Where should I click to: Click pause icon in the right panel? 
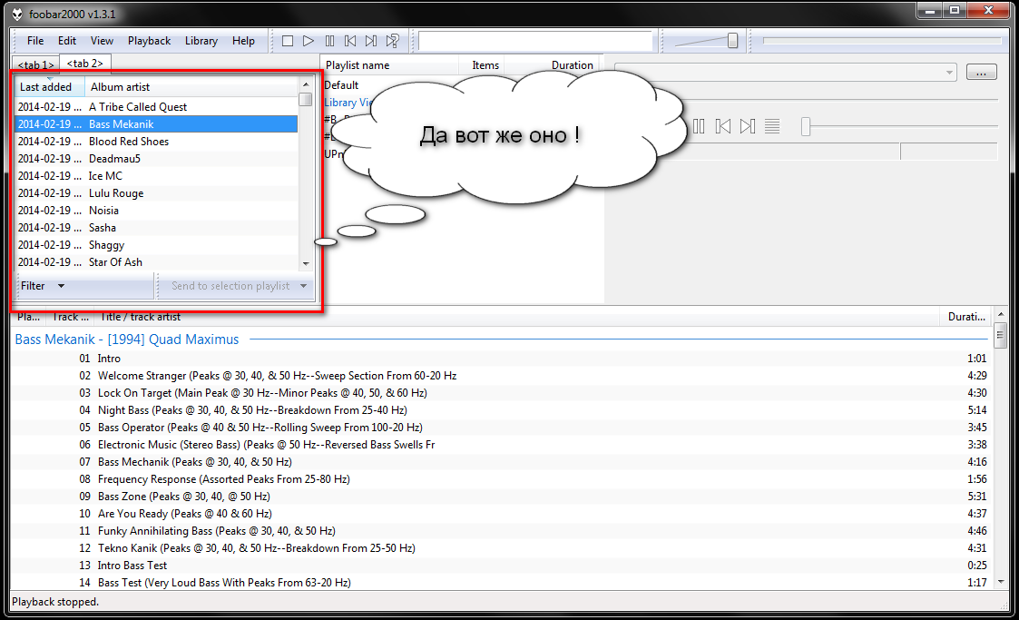coord(699,126)
